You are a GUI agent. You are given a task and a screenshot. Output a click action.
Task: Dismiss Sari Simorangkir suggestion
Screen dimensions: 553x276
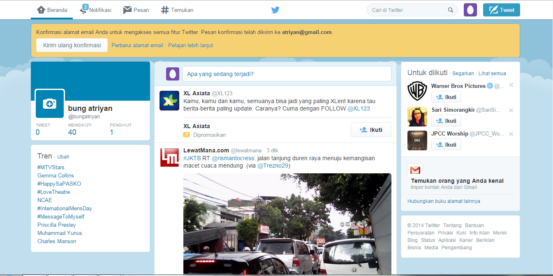511,110
